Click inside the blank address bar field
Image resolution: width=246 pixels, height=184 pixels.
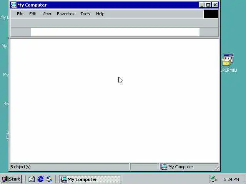[x=115, y=32]
